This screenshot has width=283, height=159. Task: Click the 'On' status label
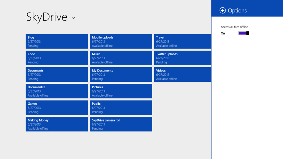tap(223, 33)
